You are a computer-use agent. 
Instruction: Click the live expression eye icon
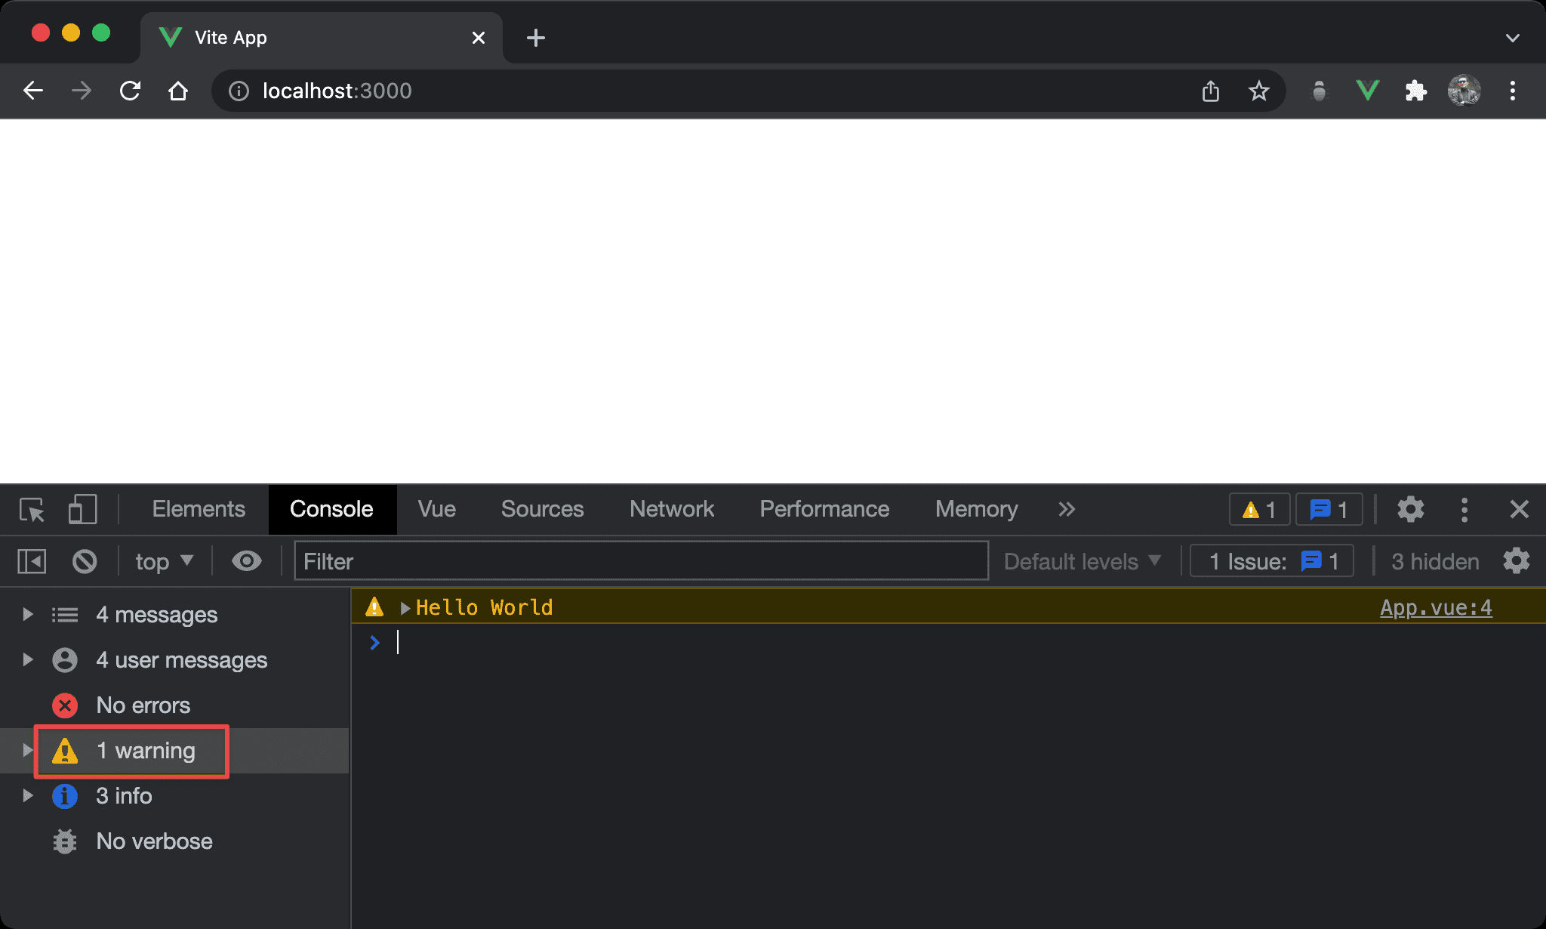(x=246, y=561)
